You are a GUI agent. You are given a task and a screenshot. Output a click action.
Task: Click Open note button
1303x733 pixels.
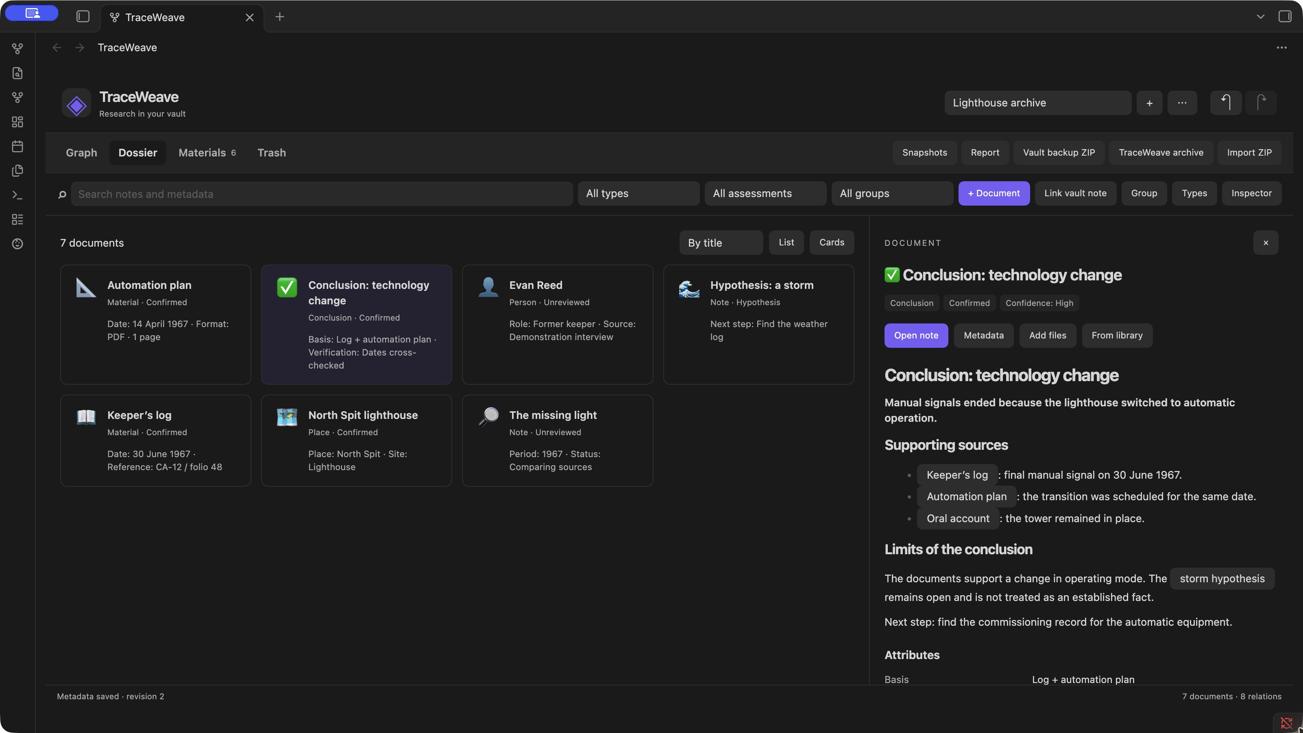(916, 336)
